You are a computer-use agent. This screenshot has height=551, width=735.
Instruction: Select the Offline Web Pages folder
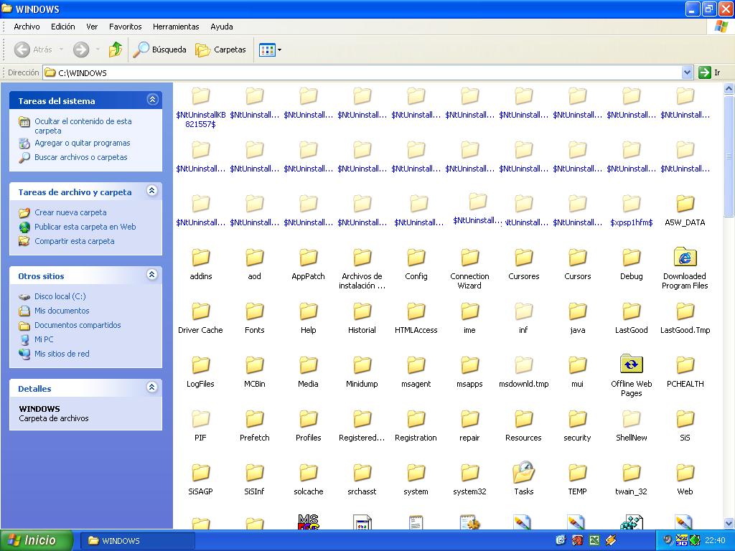coord(631,365)
